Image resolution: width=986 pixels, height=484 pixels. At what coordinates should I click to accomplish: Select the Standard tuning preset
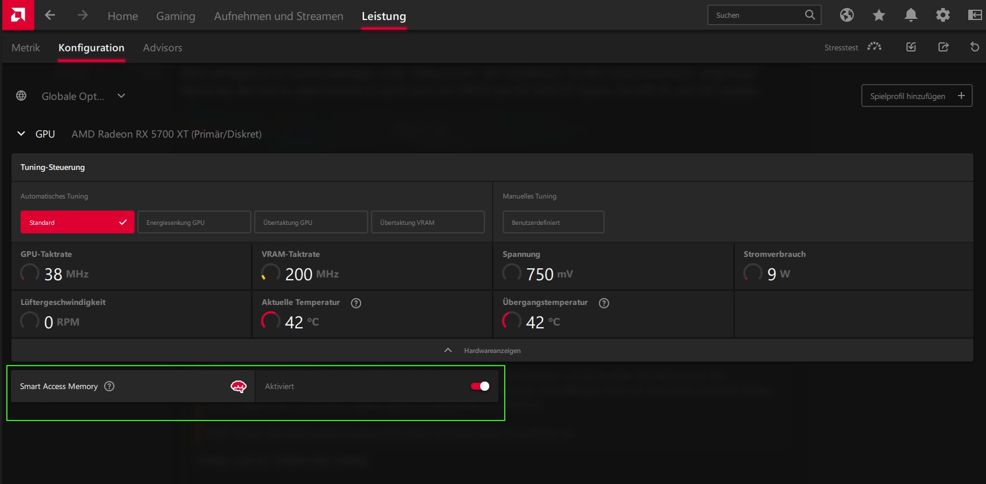(77, 222)
